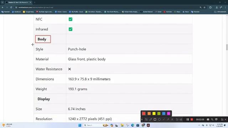The width and height of the screenshot is (228, 128).
Task: Select the yellow annotation color
Action: [154, 113]
